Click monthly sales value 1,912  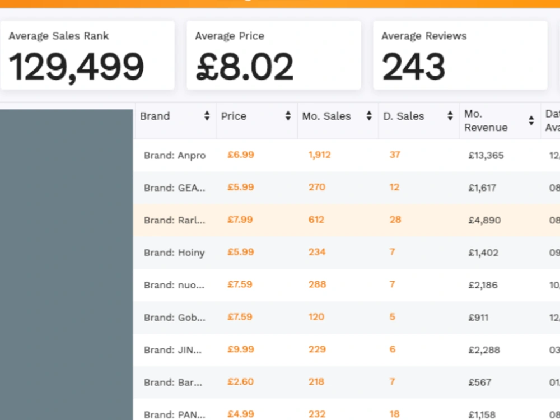click(320, 155)
